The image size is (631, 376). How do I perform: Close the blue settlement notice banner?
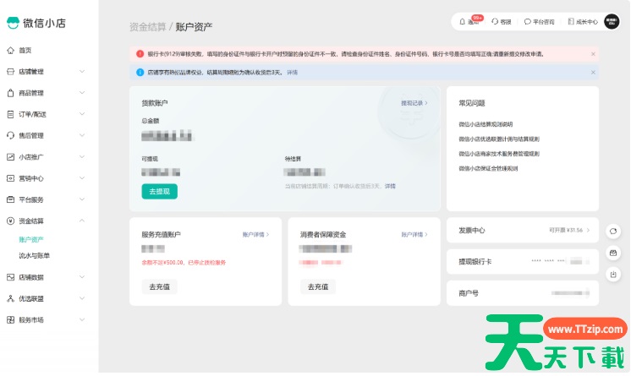pos(593,73)
